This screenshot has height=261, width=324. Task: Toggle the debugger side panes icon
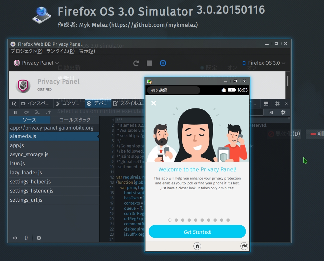point(271,112)
